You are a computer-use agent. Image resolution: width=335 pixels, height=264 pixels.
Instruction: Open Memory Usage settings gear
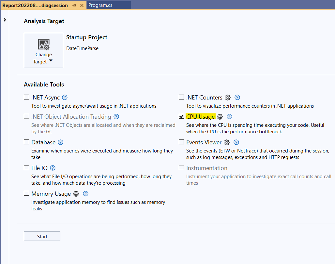[x=76, y=194]
